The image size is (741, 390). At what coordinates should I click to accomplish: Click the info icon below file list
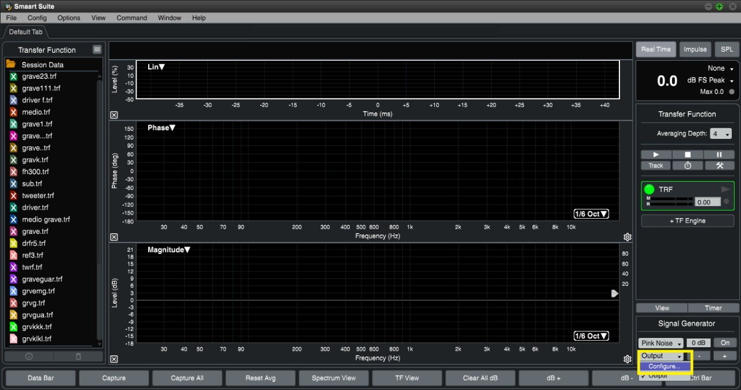pos(29,356)
